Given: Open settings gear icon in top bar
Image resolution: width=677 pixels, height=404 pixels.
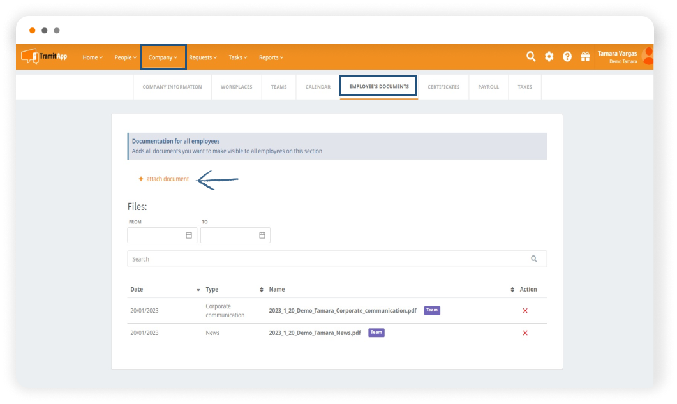Looking at the screenshot, I should coord(549,57).
